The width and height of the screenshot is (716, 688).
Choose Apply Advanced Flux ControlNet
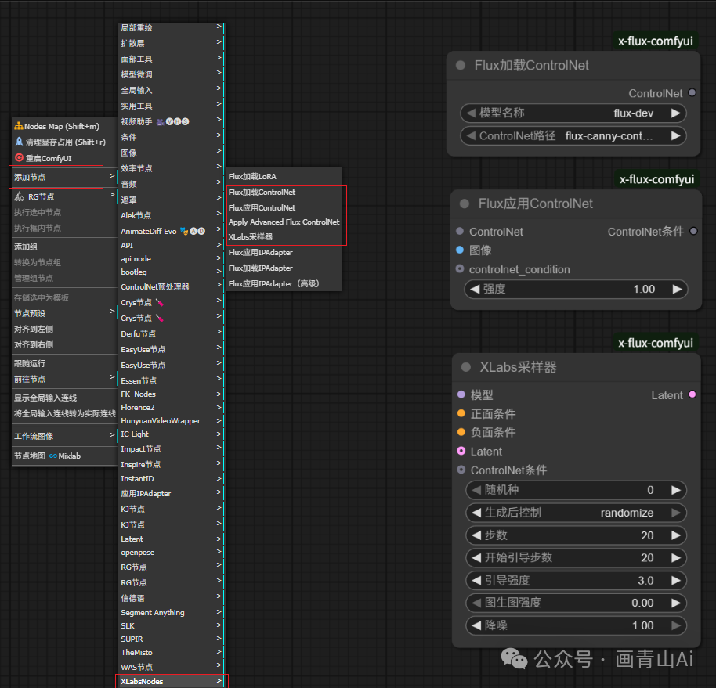284,222
